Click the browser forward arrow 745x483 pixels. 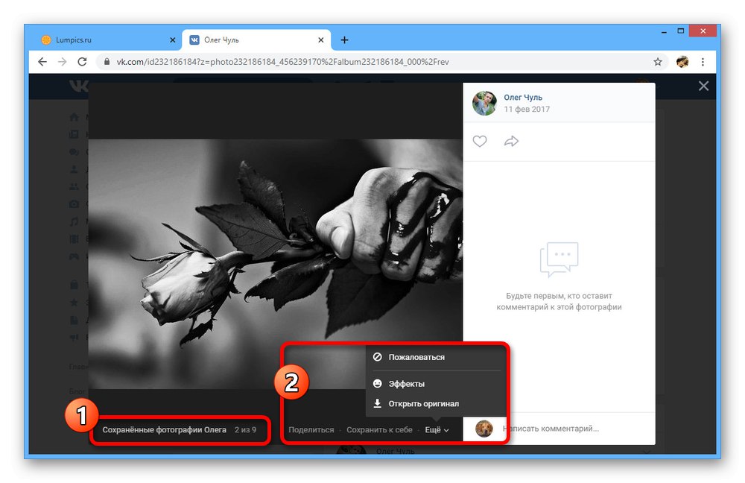[63, 62]
